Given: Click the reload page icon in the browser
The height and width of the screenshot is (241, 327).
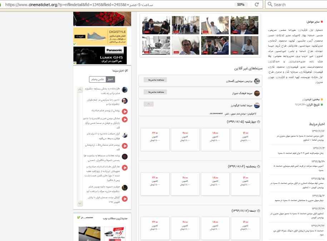Looking at the screenshot, I should [x=257, y=4].
